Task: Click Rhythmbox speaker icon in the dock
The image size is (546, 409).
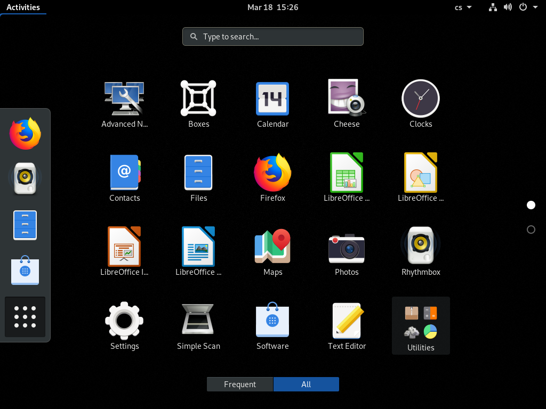Action: tap(25, 178)
